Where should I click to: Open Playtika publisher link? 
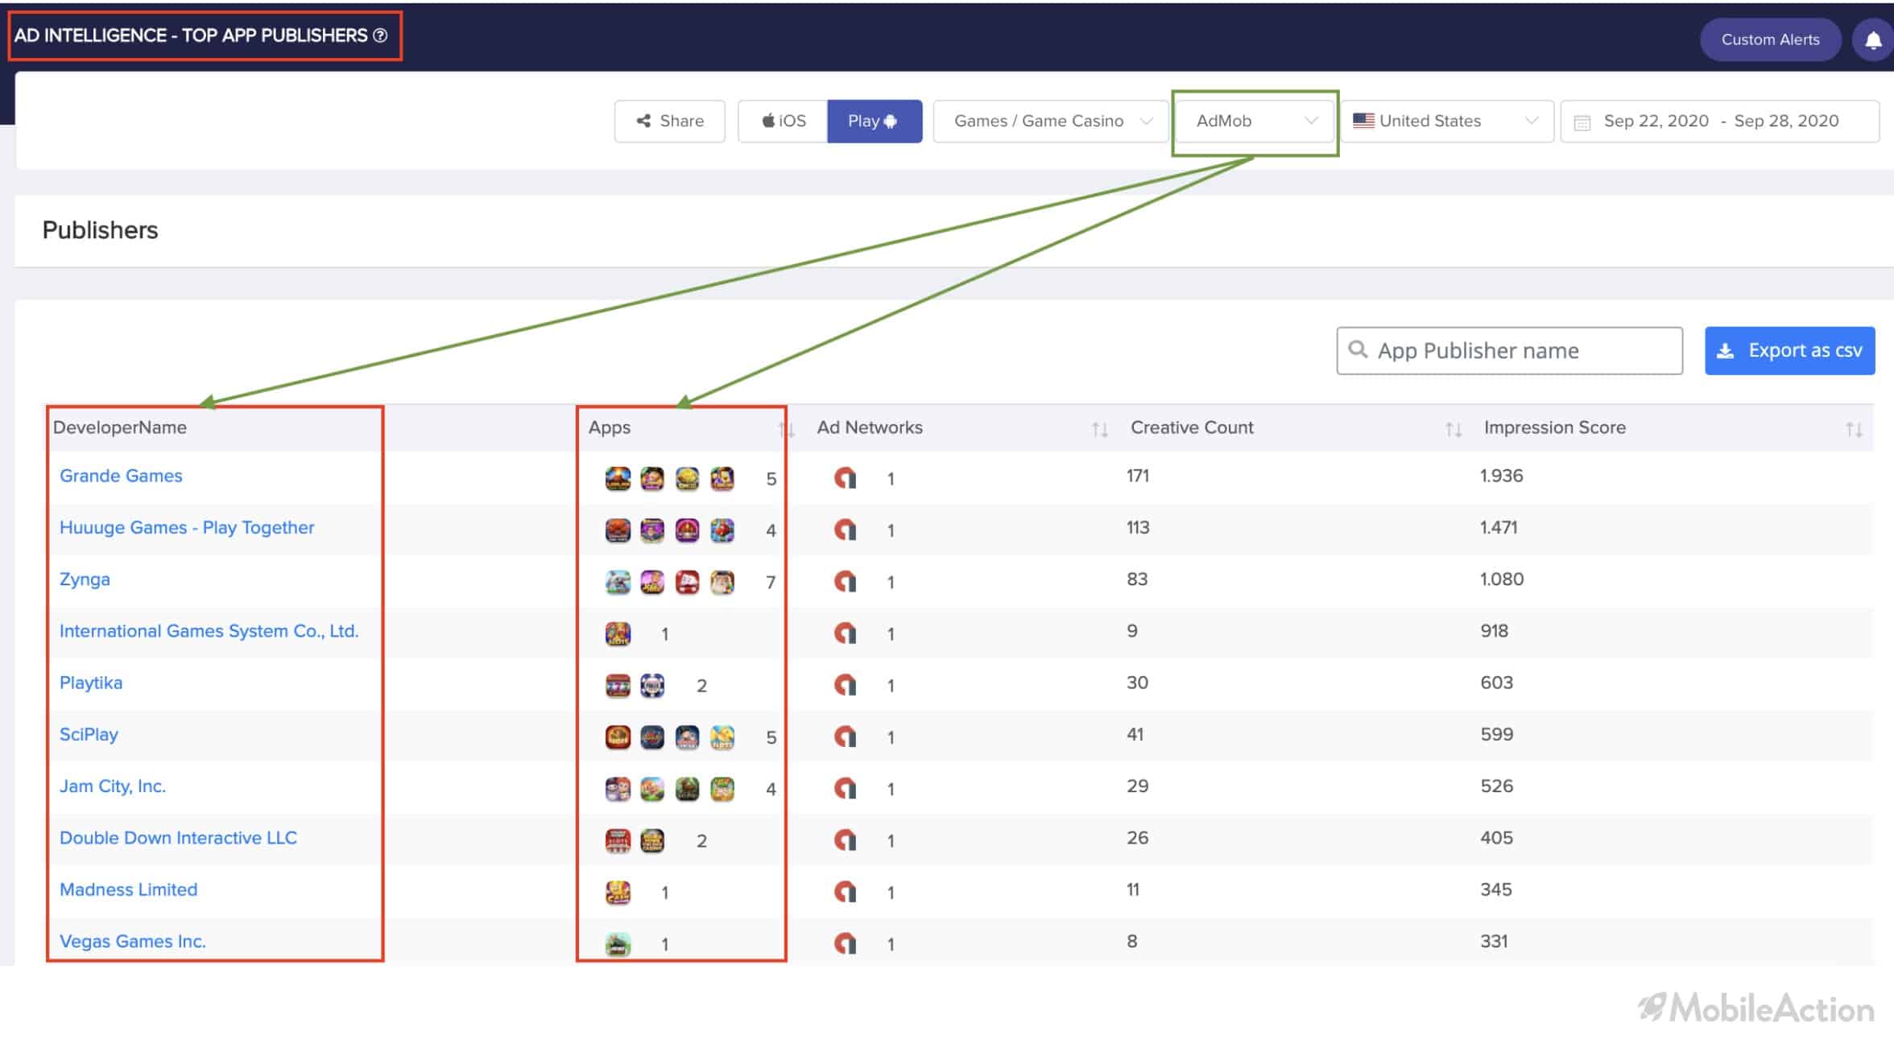coord(91,683)
